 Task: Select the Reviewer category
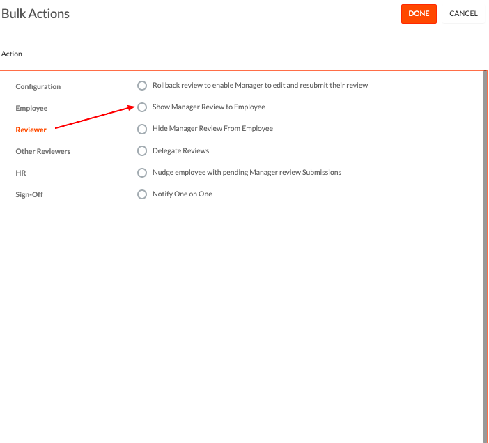31,130
